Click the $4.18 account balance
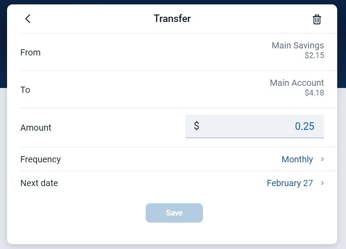Screen dimensions: 346x249 point(314,93)
